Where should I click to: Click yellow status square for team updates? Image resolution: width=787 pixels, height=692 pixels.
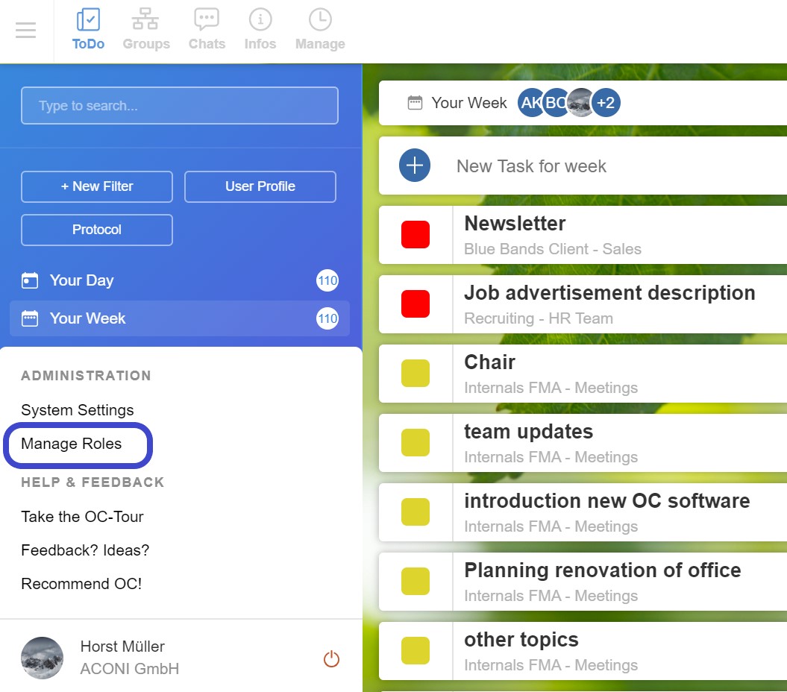(x=416, y=443)
